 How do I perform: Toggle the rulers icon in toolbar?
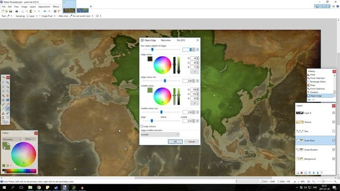[59, 11]
